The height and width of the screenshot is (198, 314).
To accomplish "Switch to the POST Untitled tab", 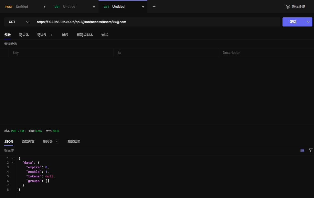I will (x=21, y=7).
